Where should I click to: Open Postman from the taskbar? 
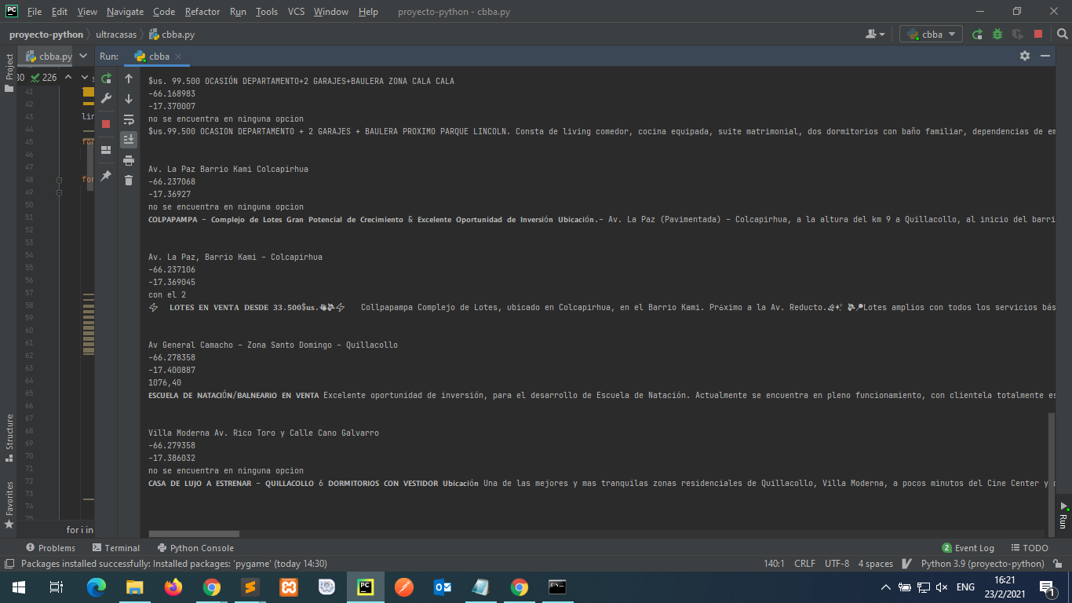[403, 587]
